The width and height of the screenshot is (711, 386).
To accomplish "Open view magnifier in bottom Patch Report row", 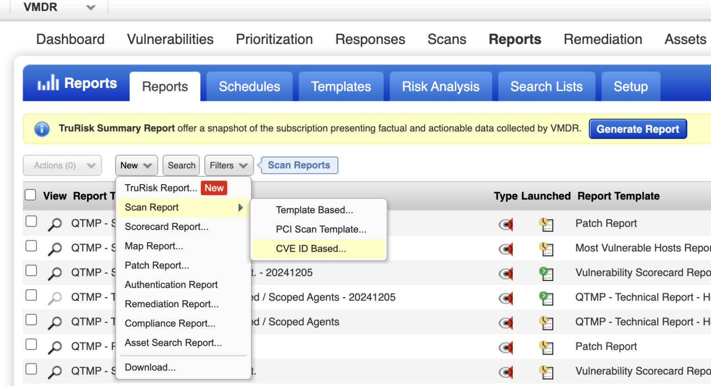I will 55,347.
